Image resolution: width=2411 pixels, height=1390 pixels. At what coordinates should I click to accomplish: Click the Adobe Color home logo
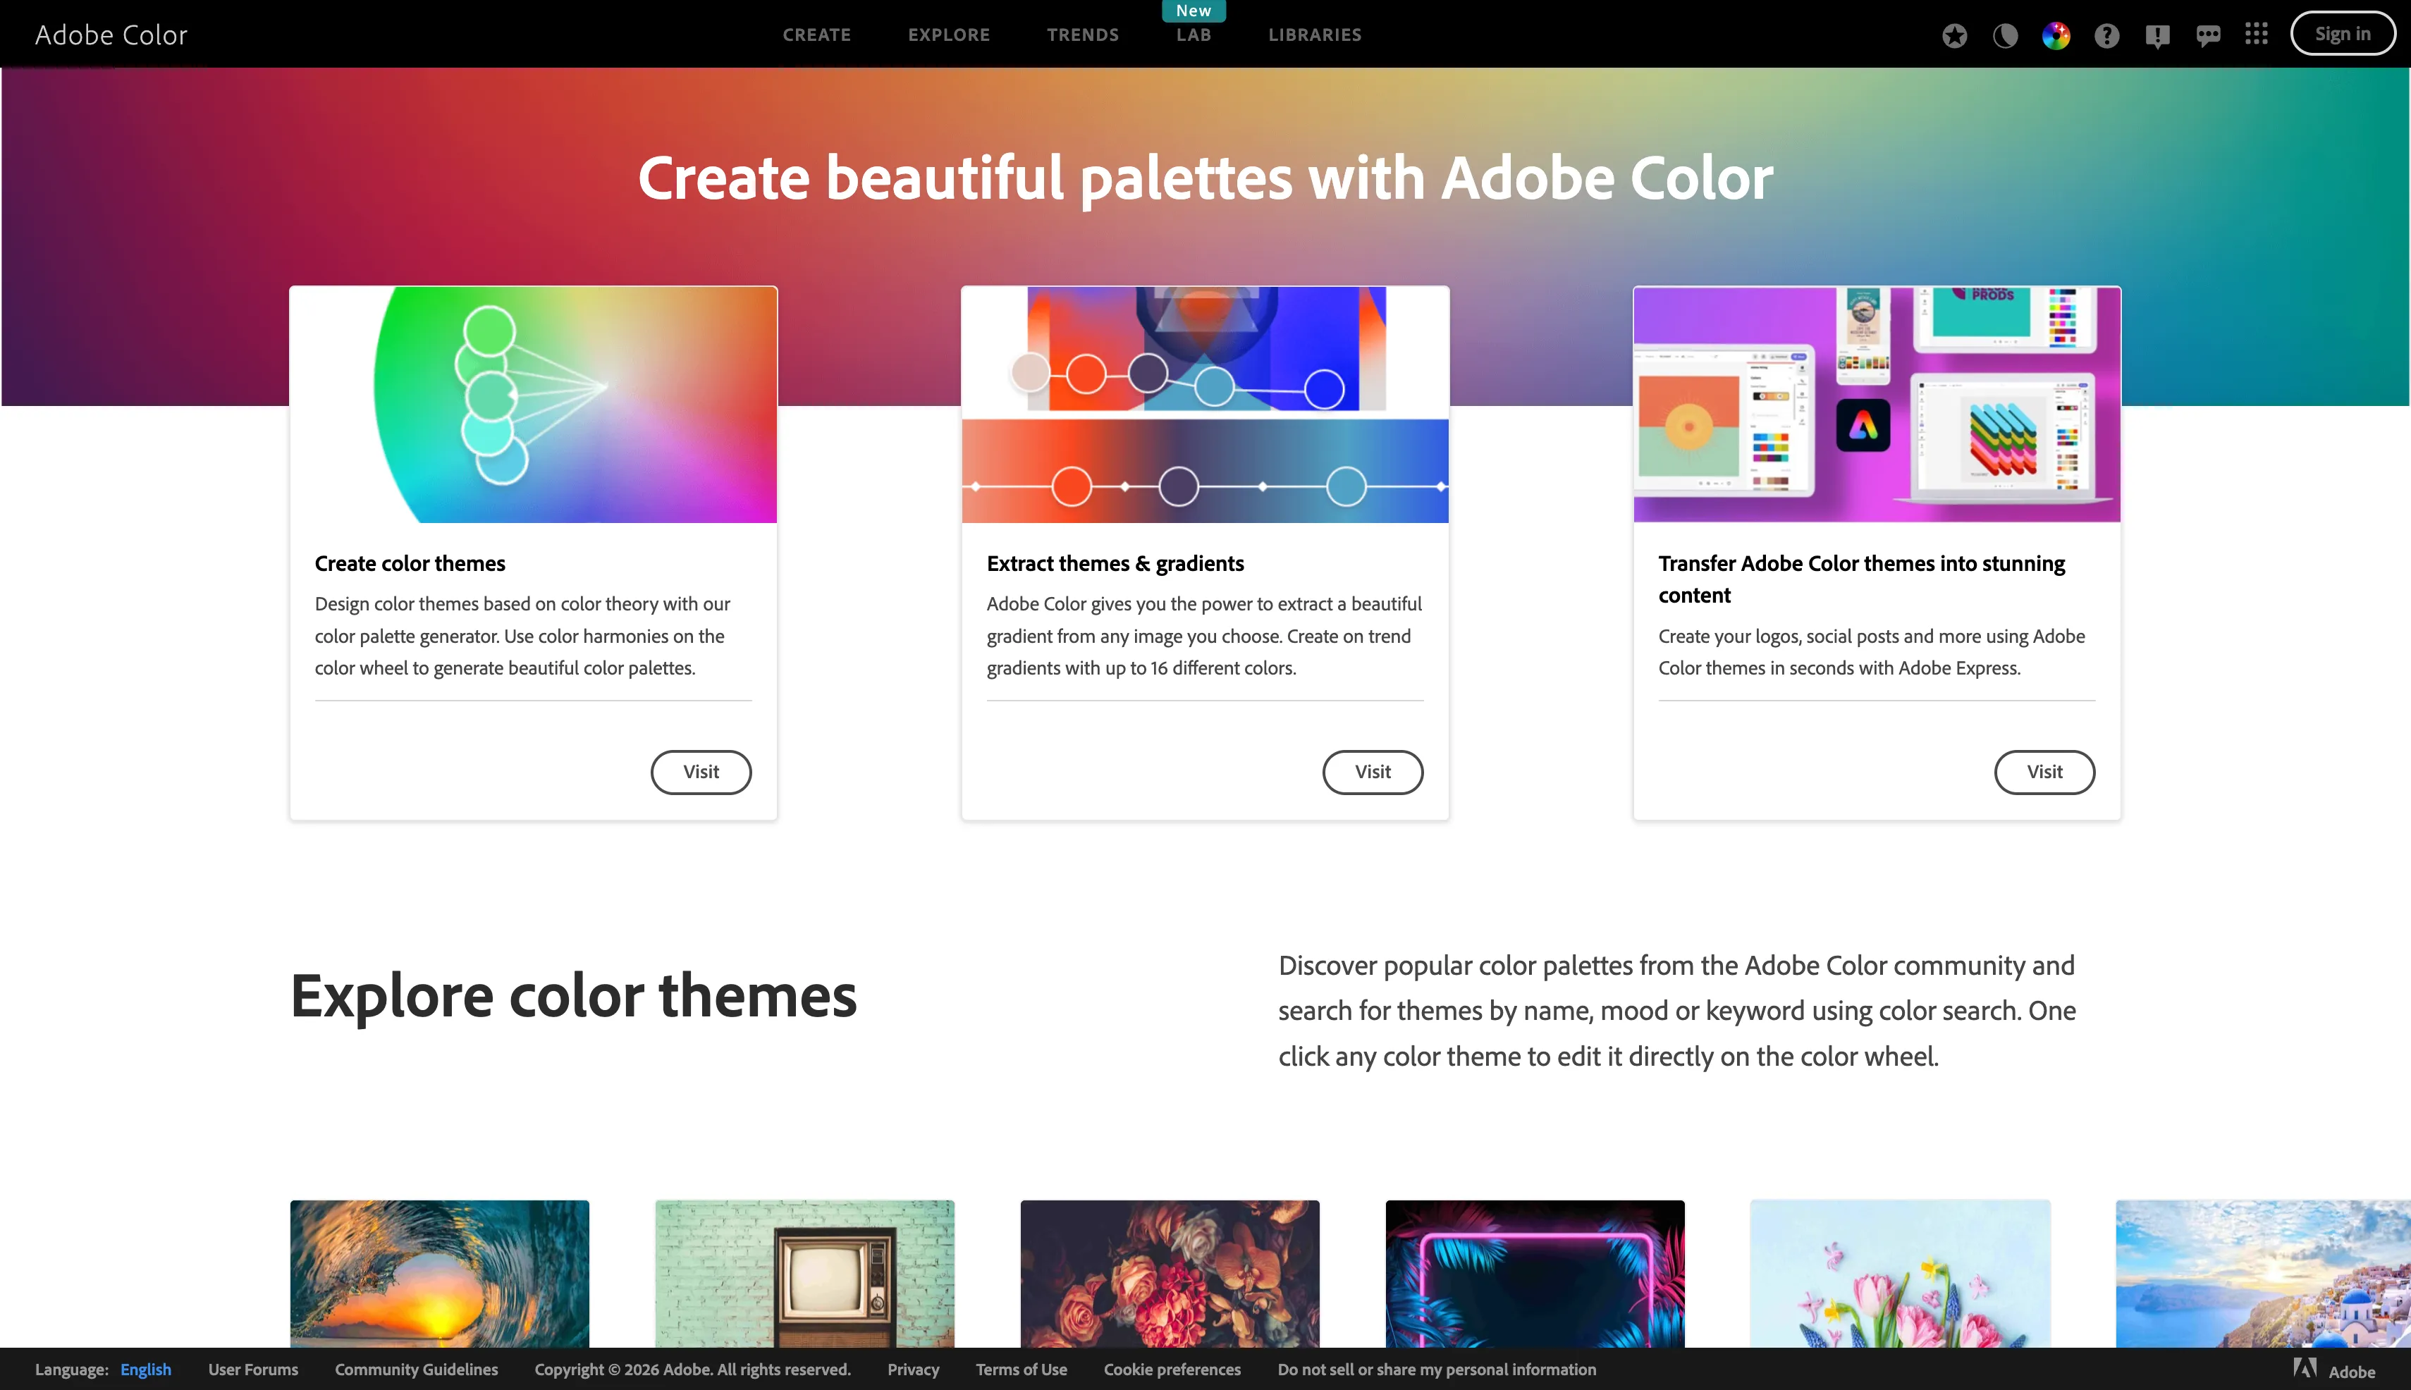pos(111,35)
